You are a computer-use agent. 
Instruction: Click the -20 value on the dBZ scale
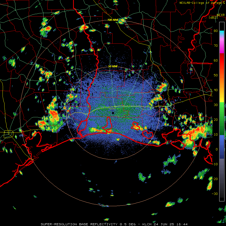[215, 179]
